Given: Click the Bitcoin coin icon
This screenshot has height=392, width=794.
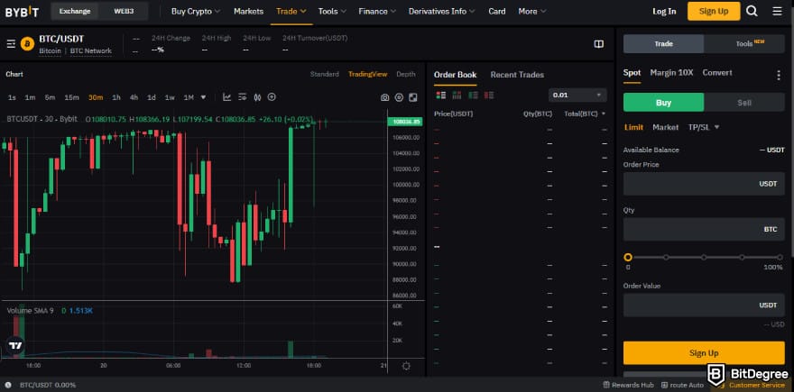Looking at the screenshot, I should click(27, 44).
